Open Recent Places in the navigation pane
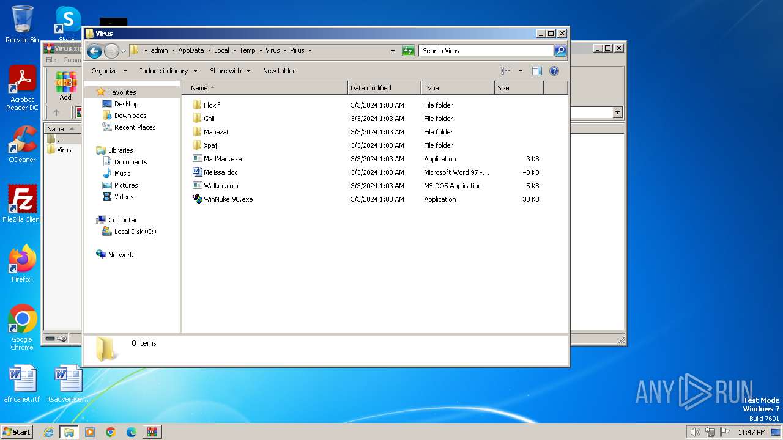This screenshot has width=783, height=440. click(135, 127)
